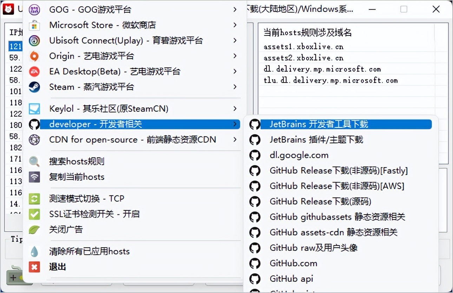
Task: Expand the Ubisoft Connect(Uplay) submenu arrow
Action: 235,41
